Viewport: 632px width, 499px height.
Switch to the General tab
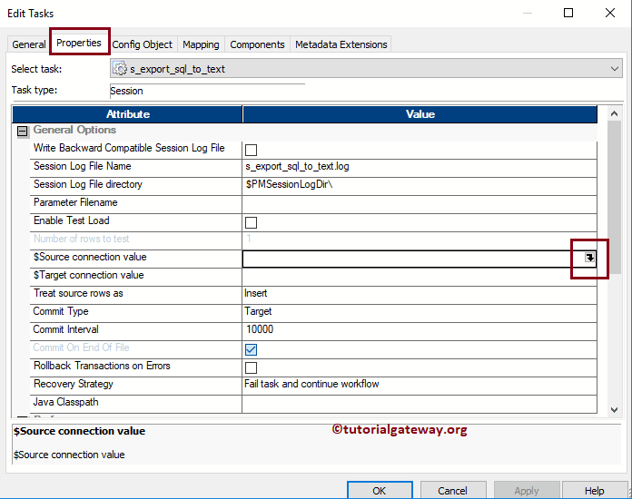(x=29, y=44)
